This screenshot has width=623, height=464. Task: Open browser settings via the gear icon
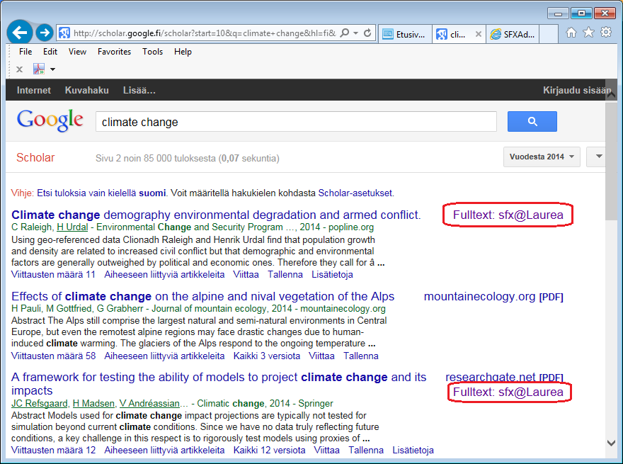606,32
